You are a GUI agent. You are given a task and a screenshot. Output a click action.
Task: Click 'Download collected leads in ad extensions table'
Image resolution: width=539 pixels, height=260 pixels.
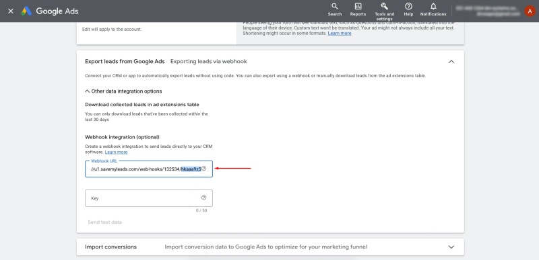(x=142, y=105)
